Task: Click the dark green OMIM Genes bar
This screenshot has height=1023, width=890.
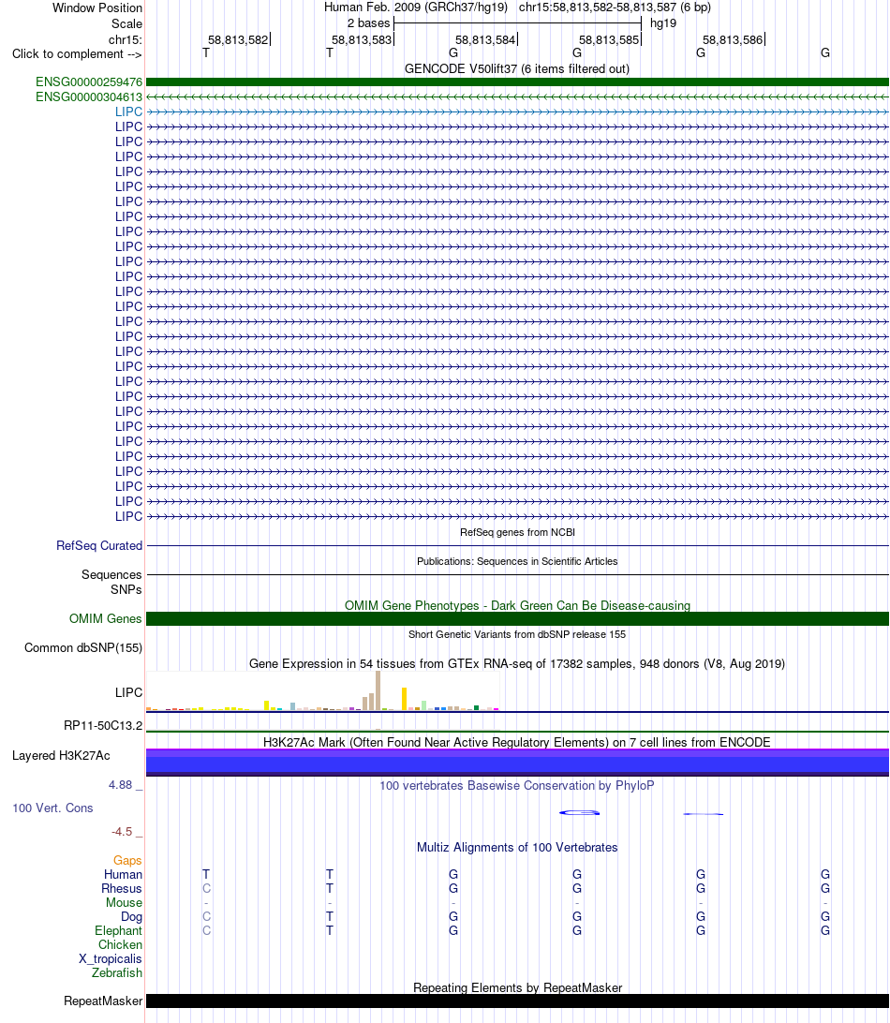Action: pyautogui.click(x=517, y=618)
